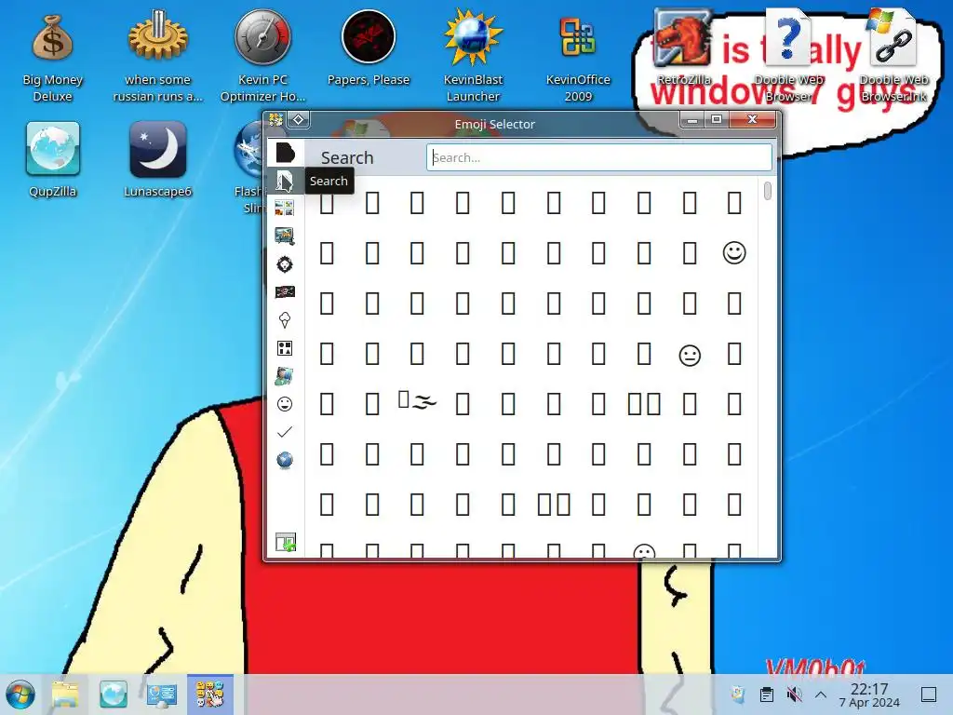Click the Emoji Selector taskbar entry
This screenshot has width=953, height=715.
(209, 695)
